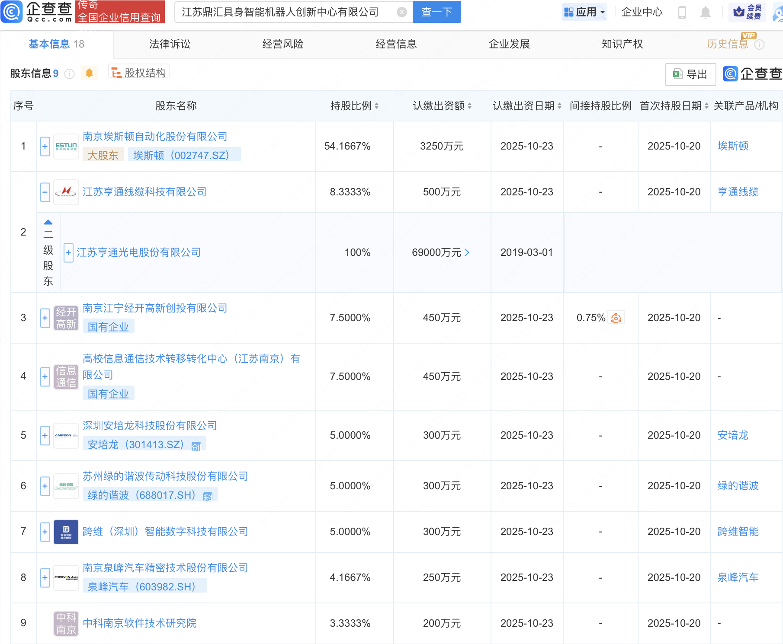Switch to 法律诉讼 tab
This screenshot has width=783, height=644.
pos(170,44)
